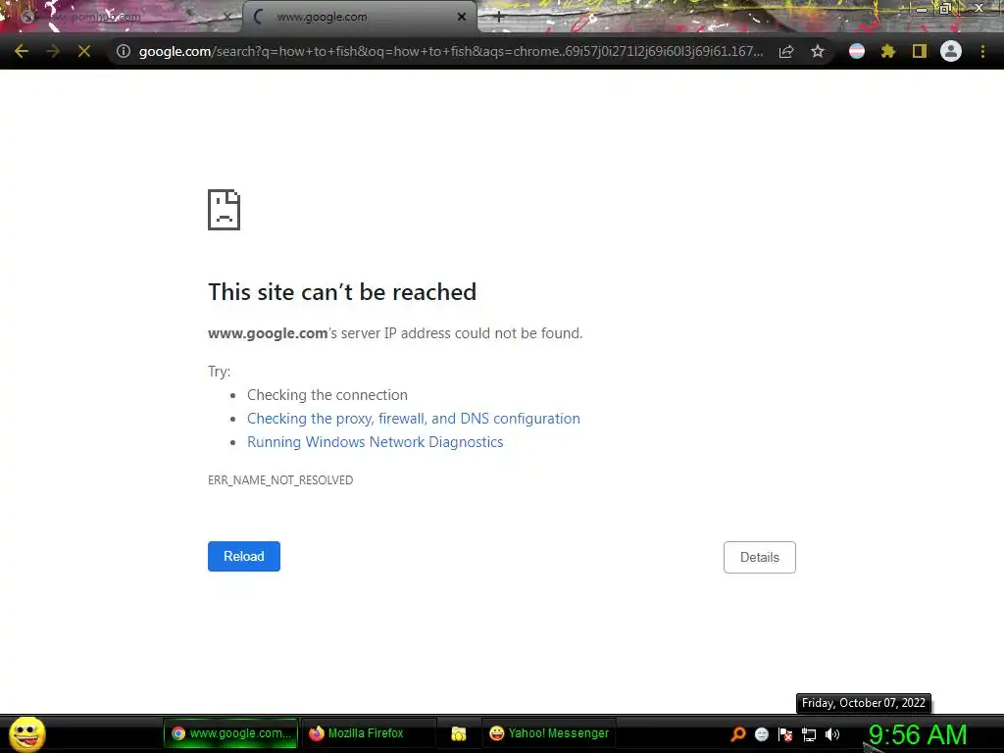Select ERR_NAME_NOT_RESOLVED error code text
The image size is (1004, 753).
[280, 479]
